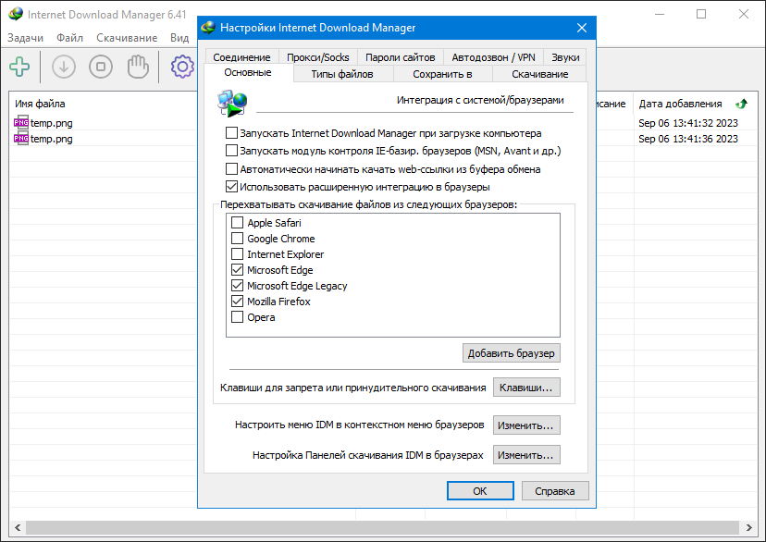
Task: Open the Пароли сайтов tab
Action: [x=400, y=57]
